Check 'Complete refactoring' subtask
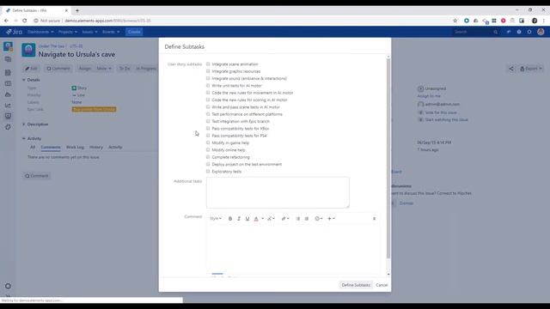The image size is (550, 309). [x=208, y=157]
